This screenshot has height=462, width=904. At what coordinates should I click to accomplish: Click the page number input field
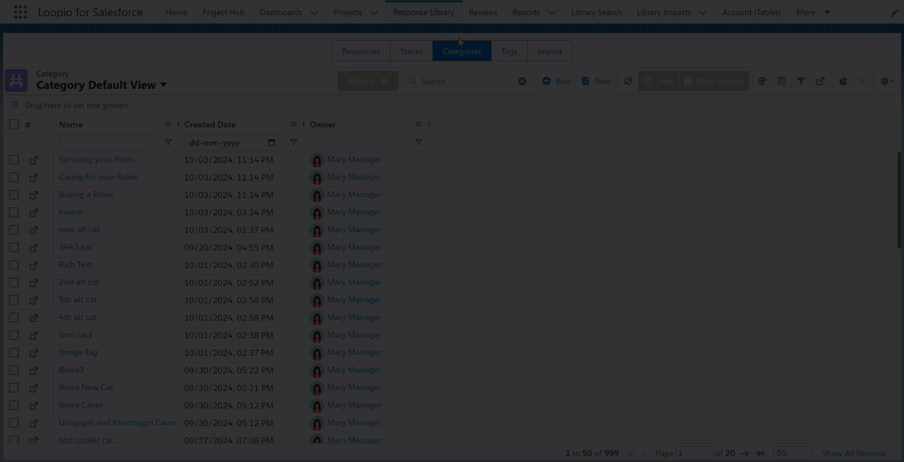pos(694,453)
